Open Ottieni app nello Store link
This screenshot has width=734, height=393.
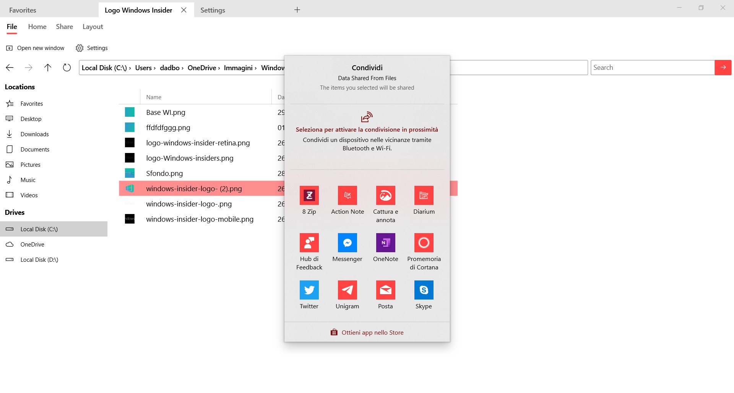tap(367, 332)
